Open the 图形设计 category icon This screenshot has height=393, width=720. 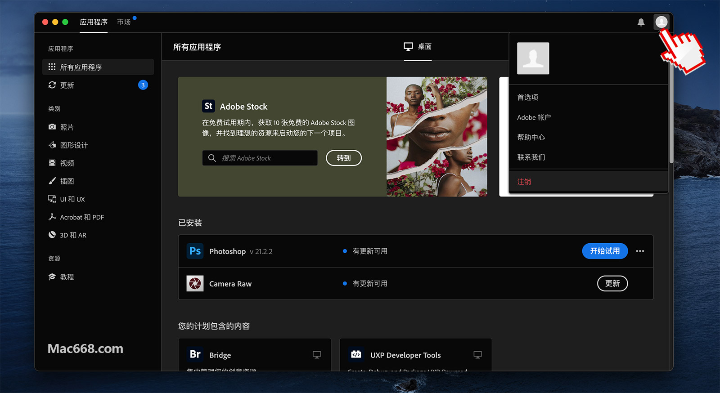tap(52, 145)
